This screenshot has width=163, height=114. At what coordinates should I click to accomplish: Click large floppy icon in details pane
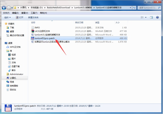pos(8,108)
